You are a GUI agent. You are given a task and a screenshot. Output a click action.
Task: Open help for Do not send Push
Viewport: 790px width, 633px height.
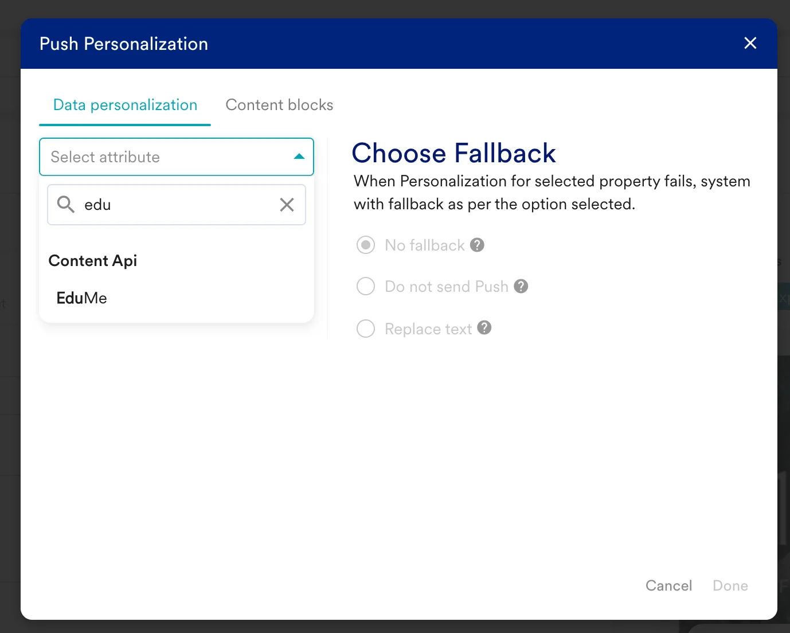tap(521, 286)
